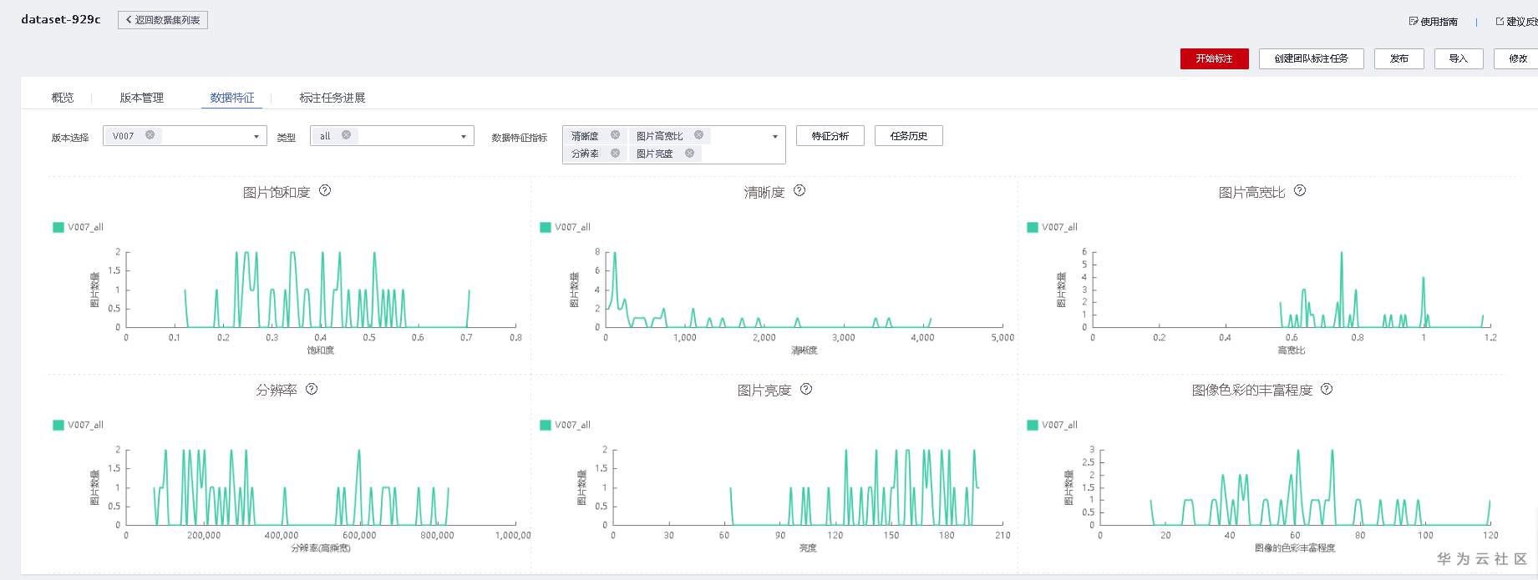Click help icon beside 图片饱和度 title
The height and width of the screenshot is (580, 1538).
tap(325, 191)
